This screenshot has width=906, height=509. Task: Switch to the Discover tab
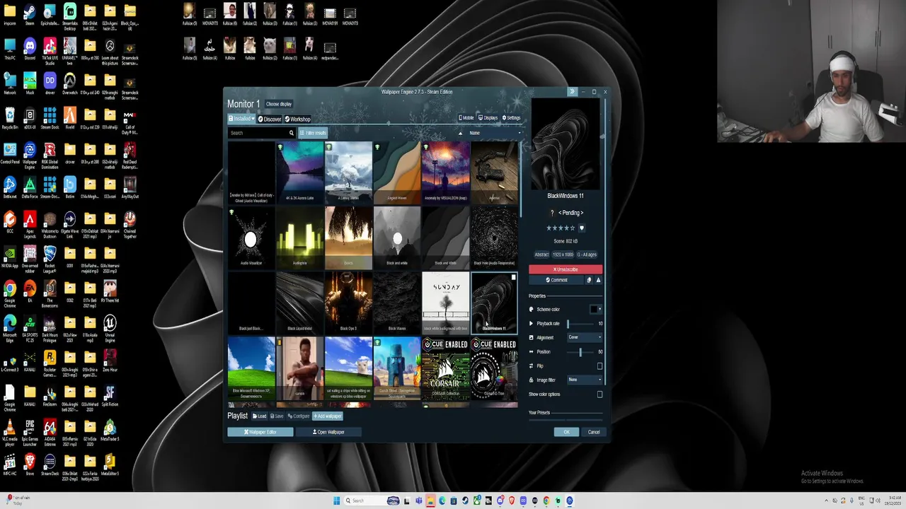[270, 119]
